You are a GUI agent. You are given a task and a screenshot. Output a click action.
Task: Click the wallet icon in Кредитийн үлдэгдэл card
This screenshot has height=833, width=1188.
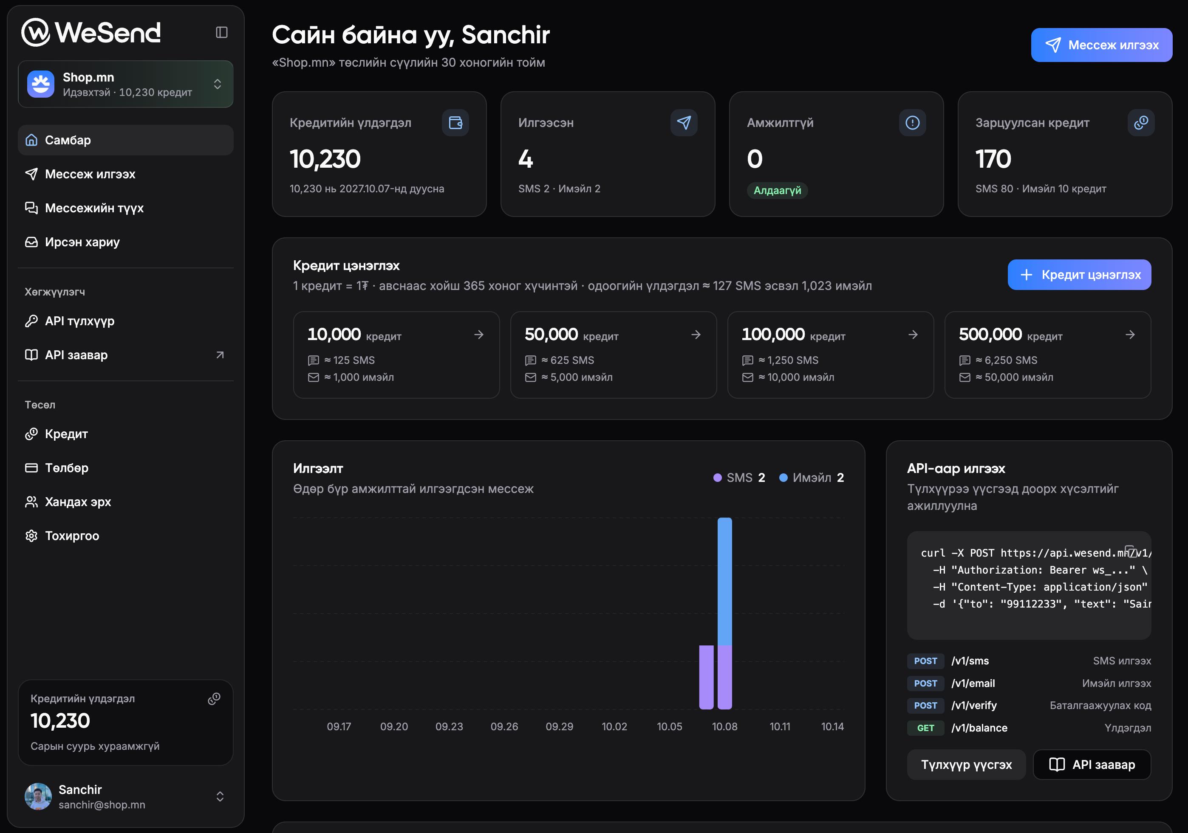coord(455,123)
